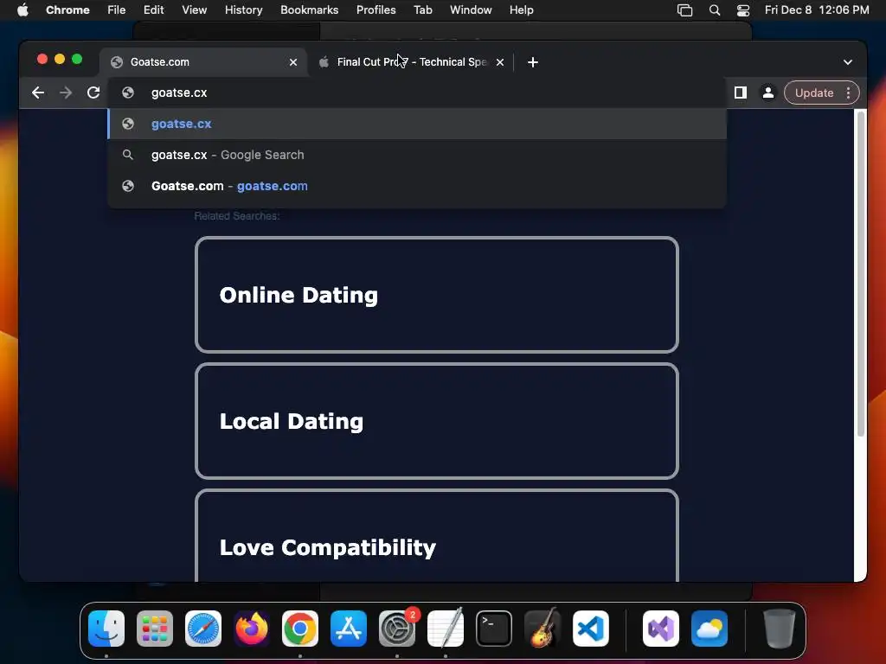Close the Goatse.com tab

[293, 62]
